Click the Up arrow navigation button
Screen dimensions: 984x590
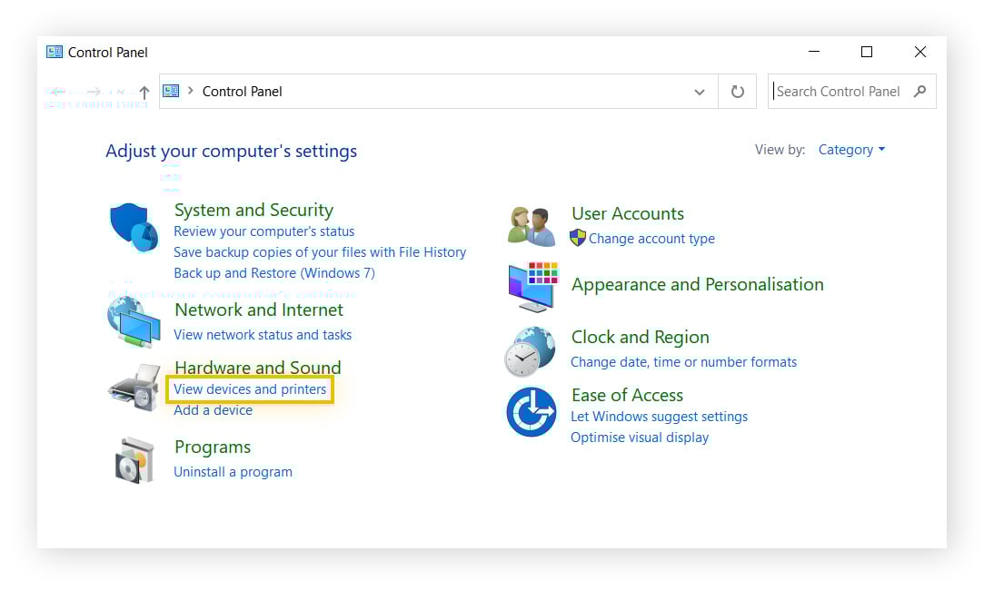pos(144,92)
